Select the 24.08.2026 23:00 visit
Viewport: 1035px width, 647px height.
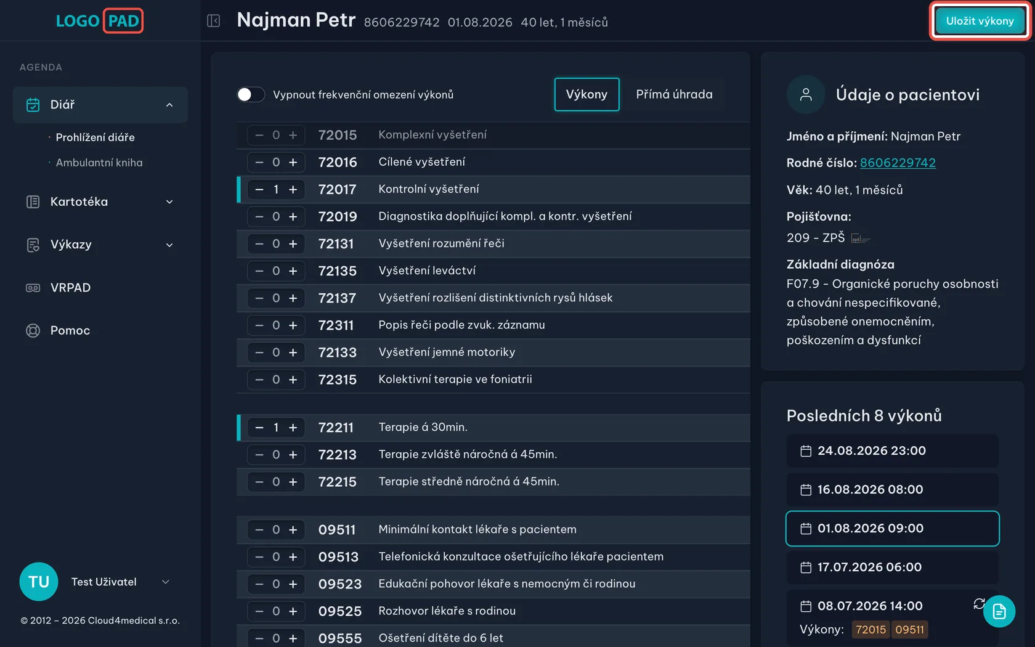pos(893,451)
